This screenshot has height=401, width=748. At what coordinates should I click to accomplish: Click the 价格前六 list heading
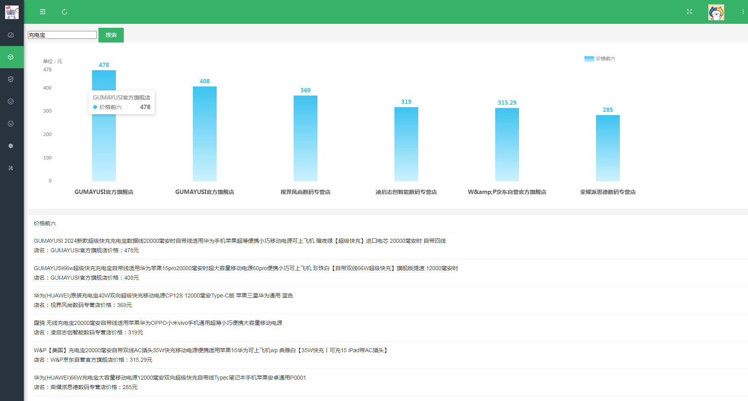pos(45,223)
